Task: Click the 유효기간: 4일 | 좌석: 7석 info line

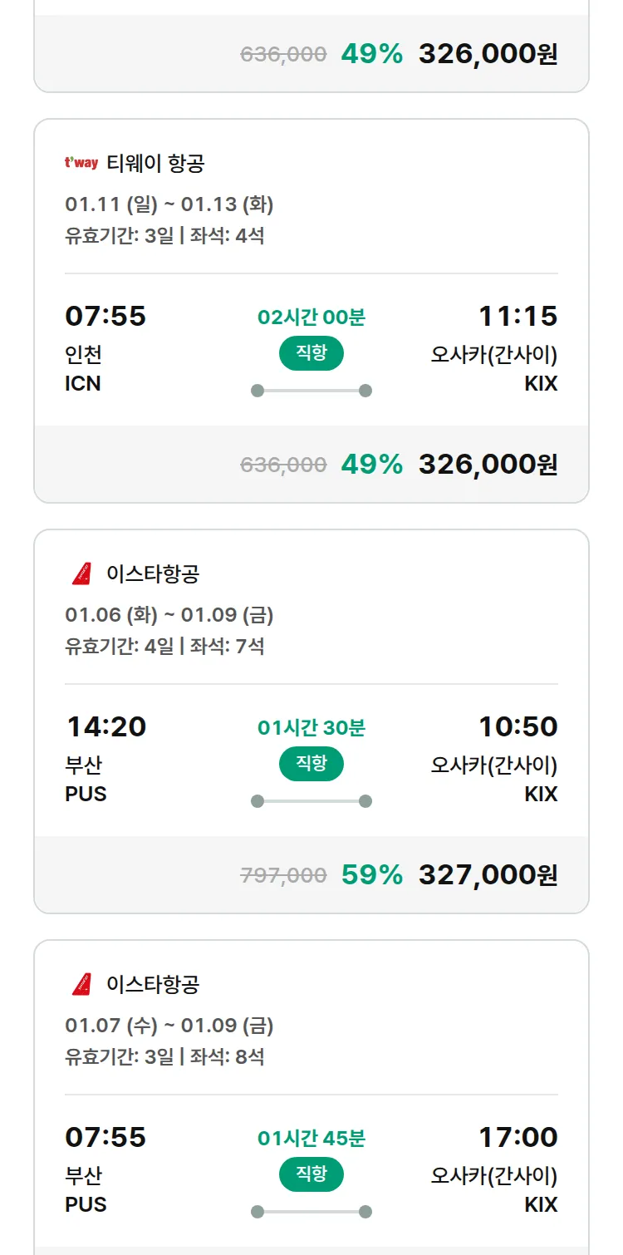Action: click(164, 646)
